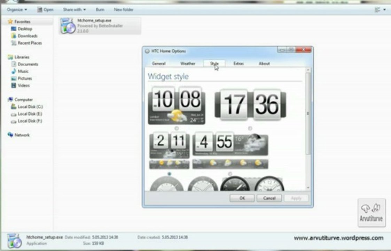Click the Favorites star icon in sidebar
This screenshot has width=391, height=251.
click(x=10, y=22)
